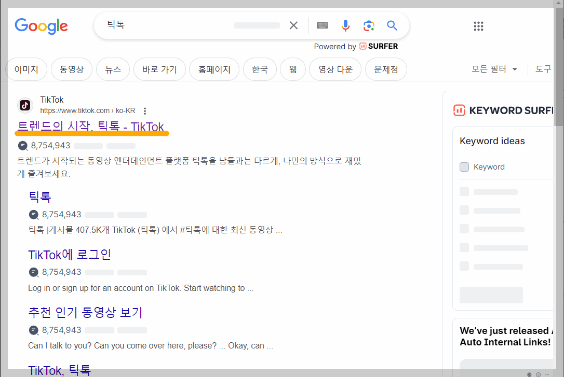564x377 pixels.
Task: Select the 한국 filter chip
Action: tap(260, 69)
